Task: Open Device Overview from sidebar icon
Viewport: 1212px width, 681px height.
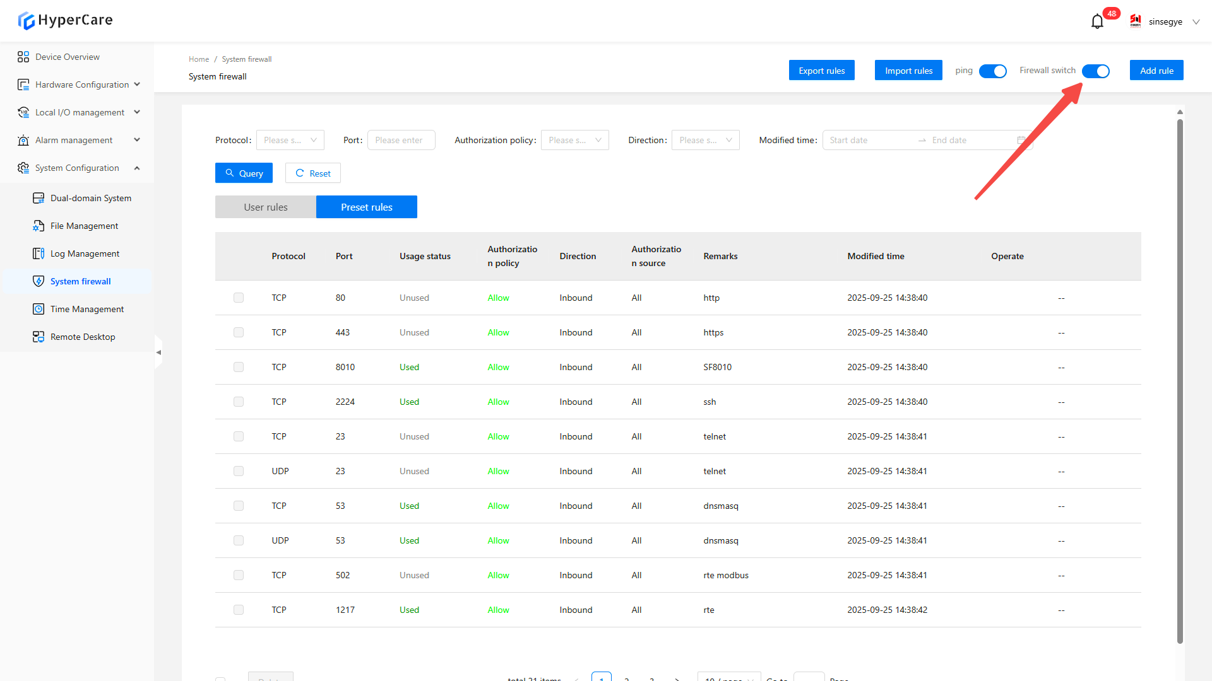Action: pyautogui.click(x=23, y=57)
